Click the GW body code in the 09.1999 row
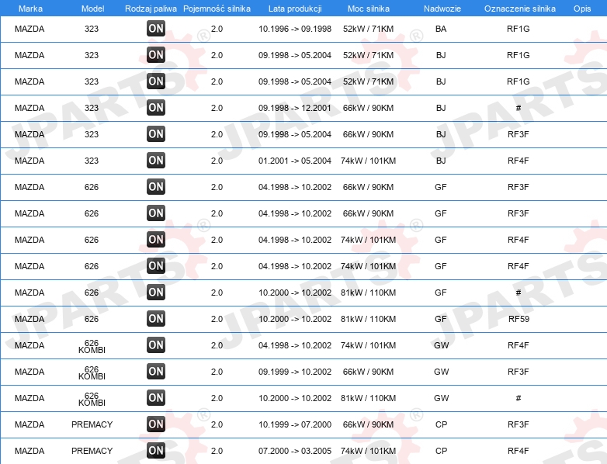607x464 pixels. (442, 372)
